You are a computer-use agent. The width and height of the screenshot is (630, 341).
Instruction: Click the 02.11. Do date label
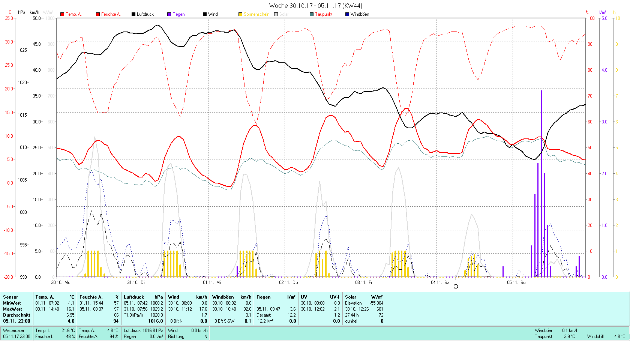[288, 282]
